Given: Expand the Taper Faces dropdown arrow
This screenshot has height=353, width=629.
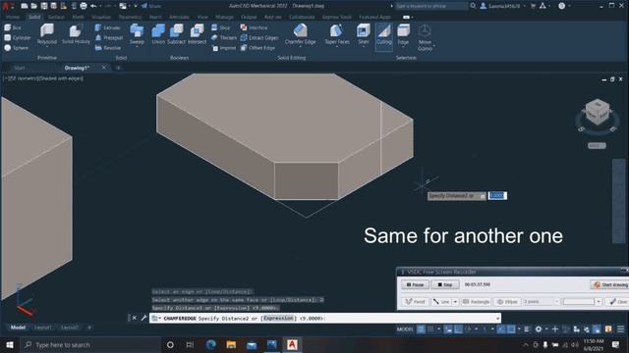Looking at the screenshot, I should [336, 46].
